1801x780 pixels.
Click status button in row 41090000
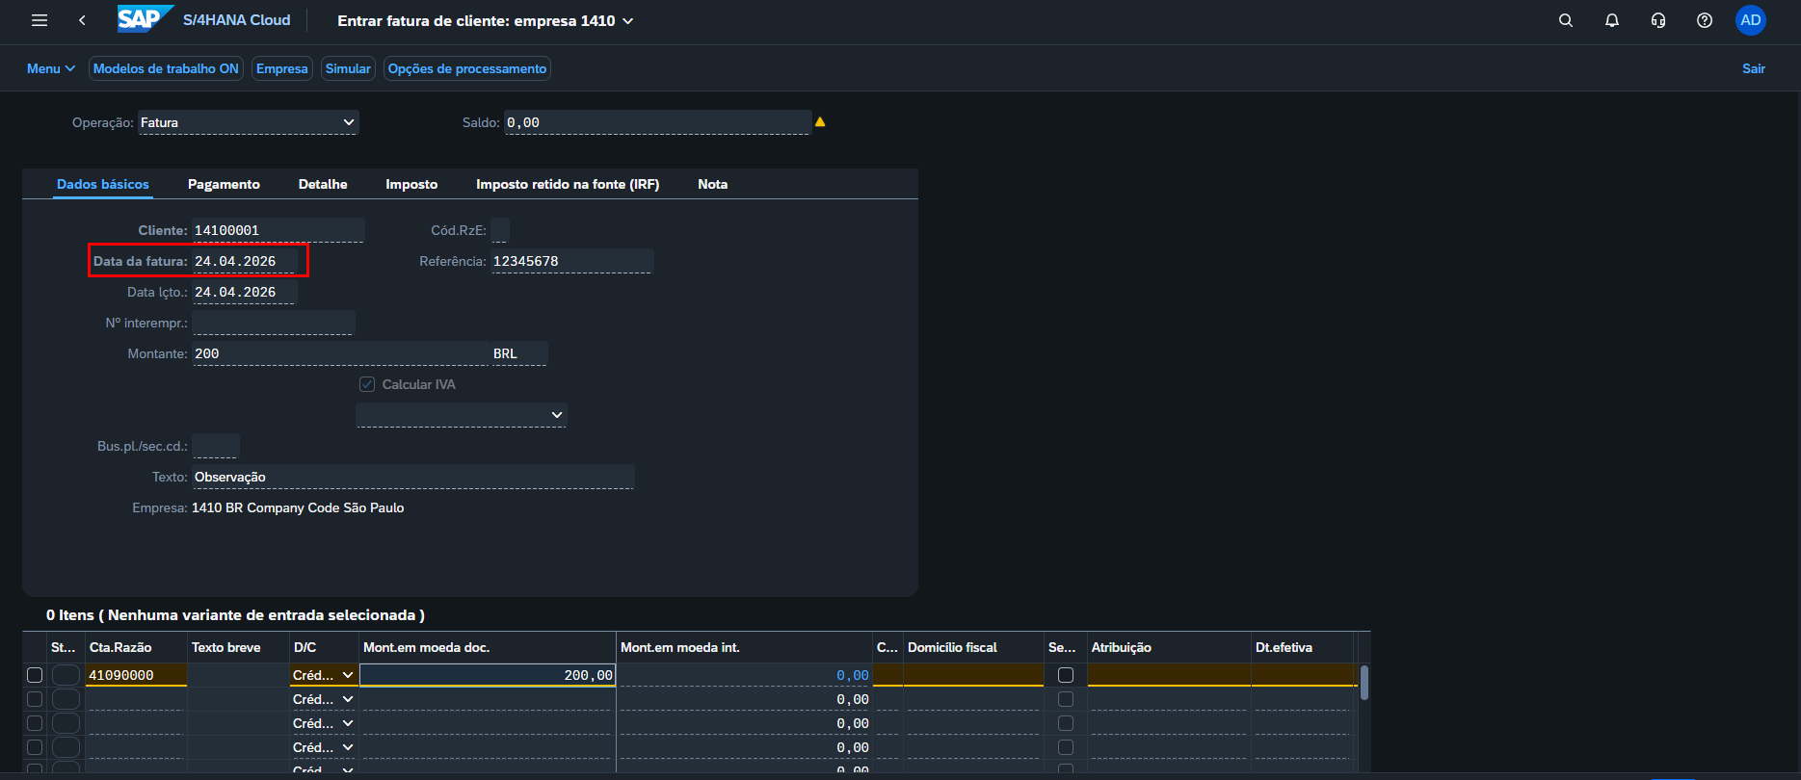pyautogui.click(x=66, y=675)
